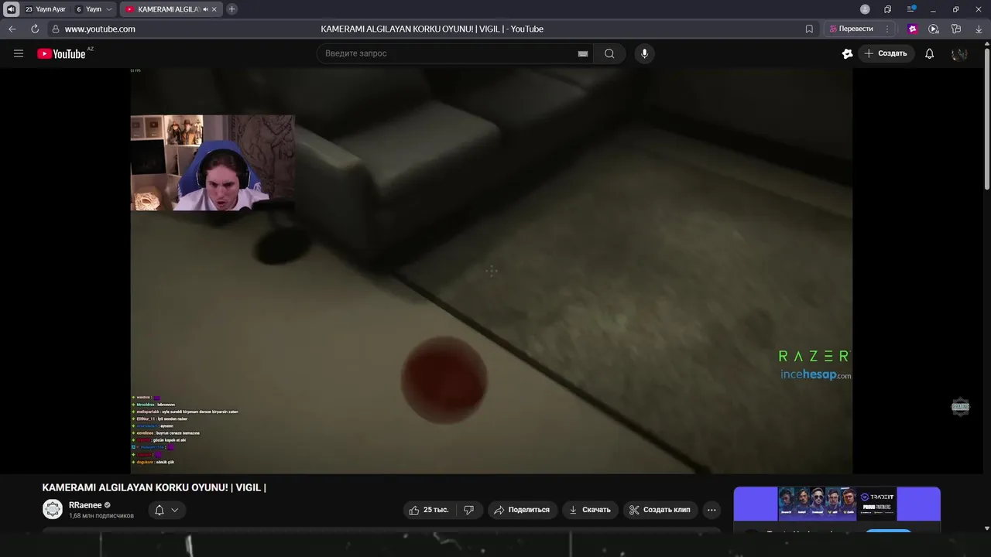Screen dimensions: 991x557
Task: Click Перевести translate button
Action: click(x=851, y=29)
